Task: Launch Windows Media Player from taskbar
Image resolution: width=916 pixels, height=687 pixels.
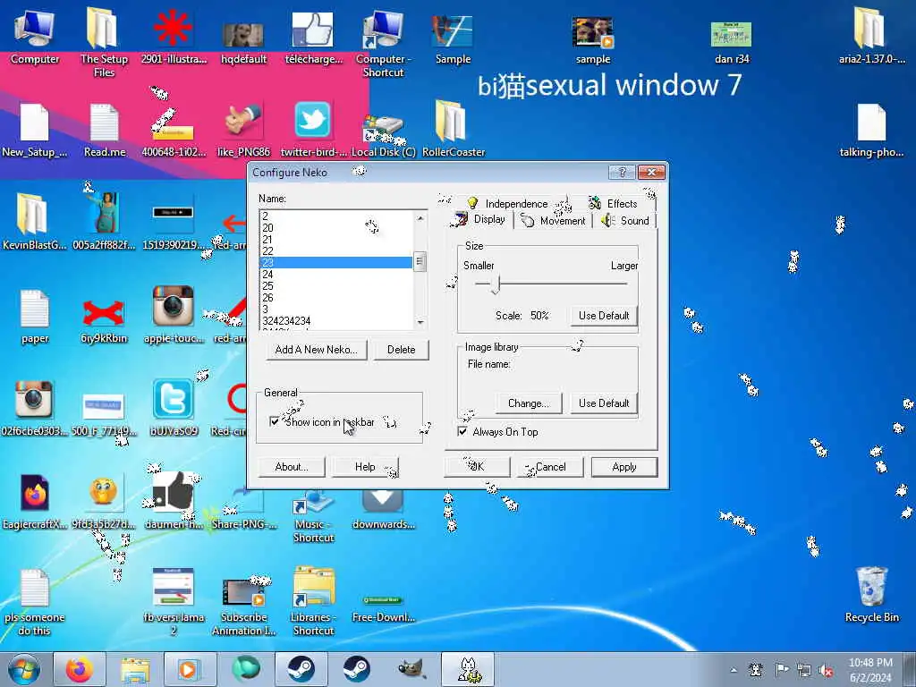Action: coord(191,669)
